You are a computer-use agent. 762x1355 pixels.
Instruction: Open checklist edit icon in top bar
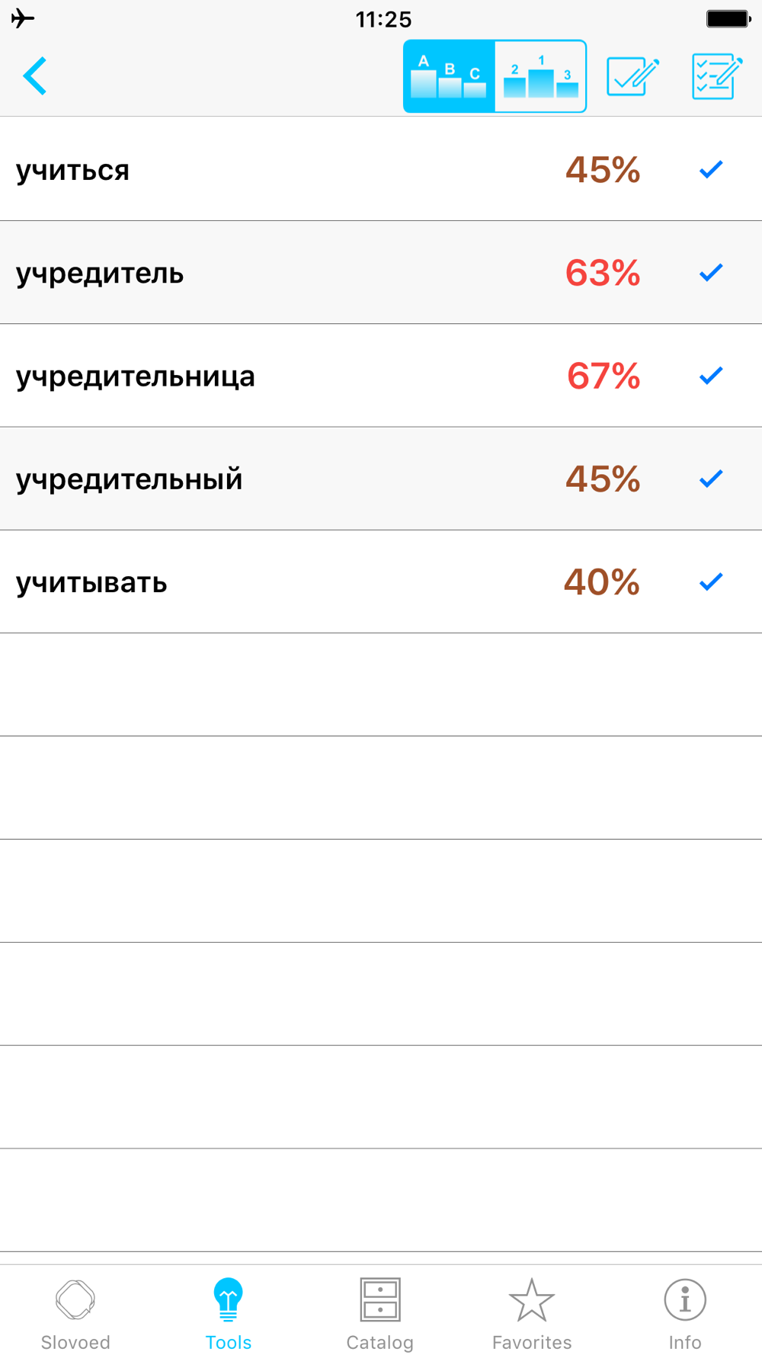717,76
